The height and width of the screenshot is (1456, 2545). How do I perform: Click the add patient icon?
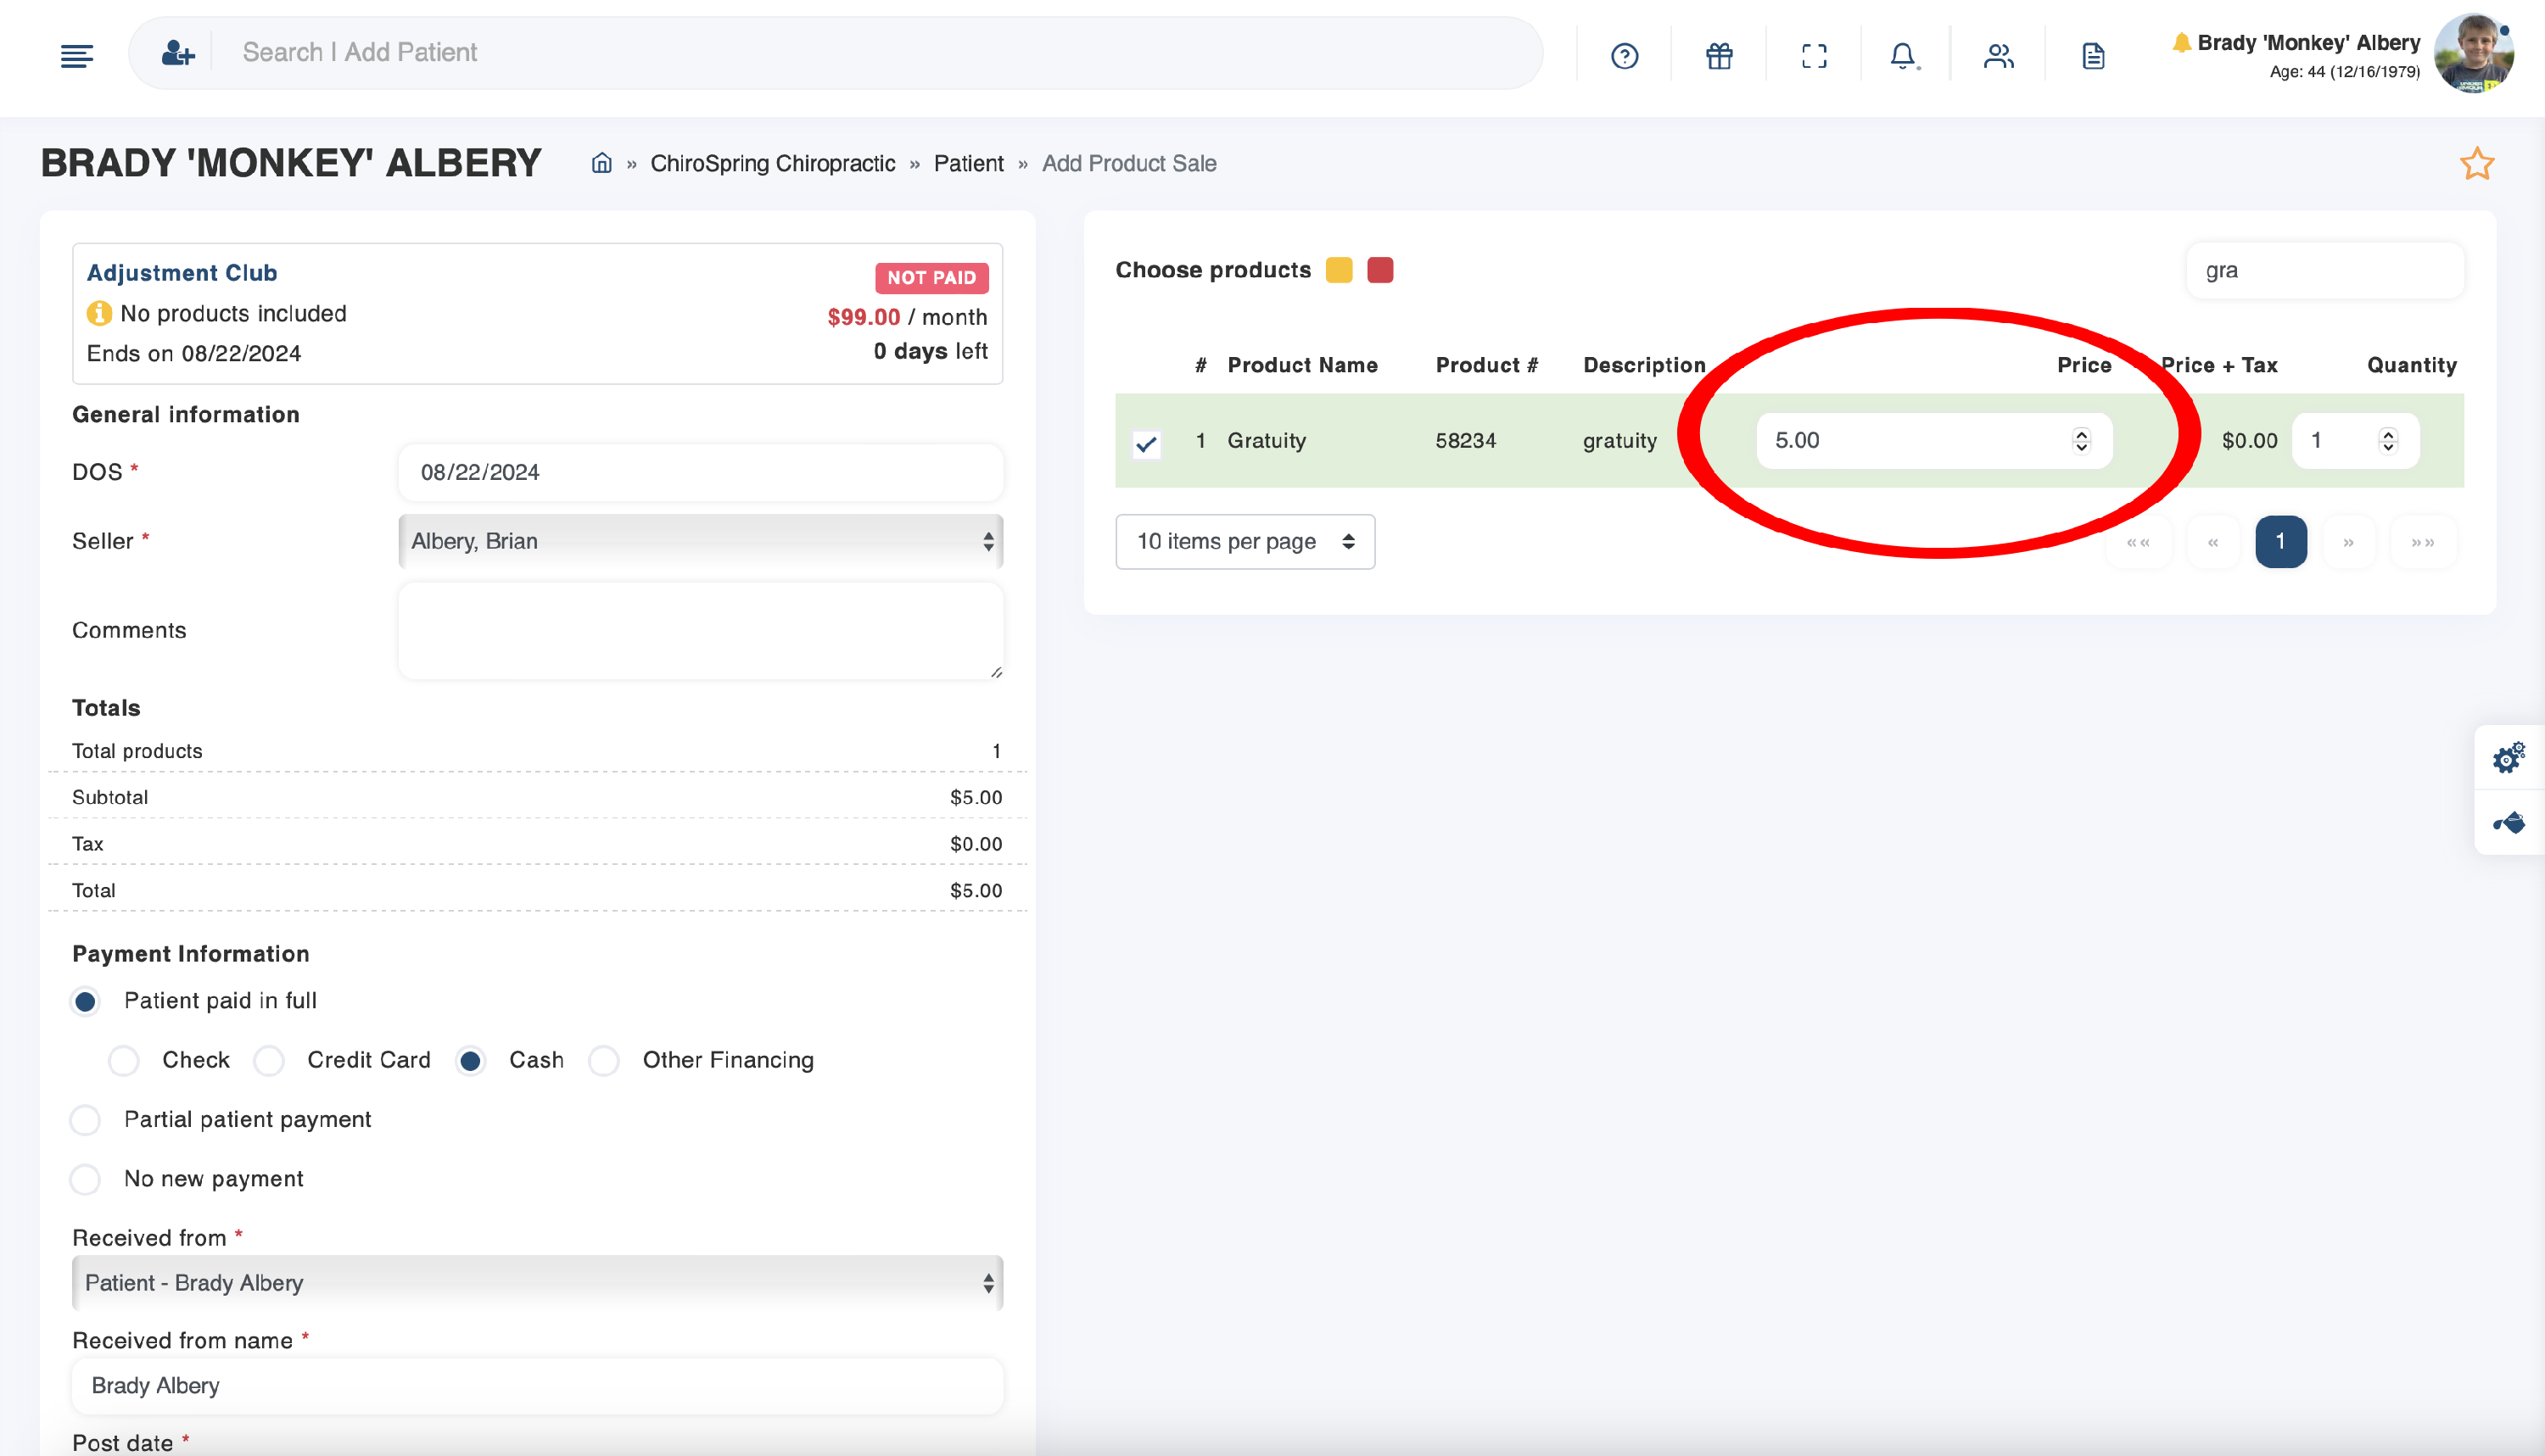(178, 53)
